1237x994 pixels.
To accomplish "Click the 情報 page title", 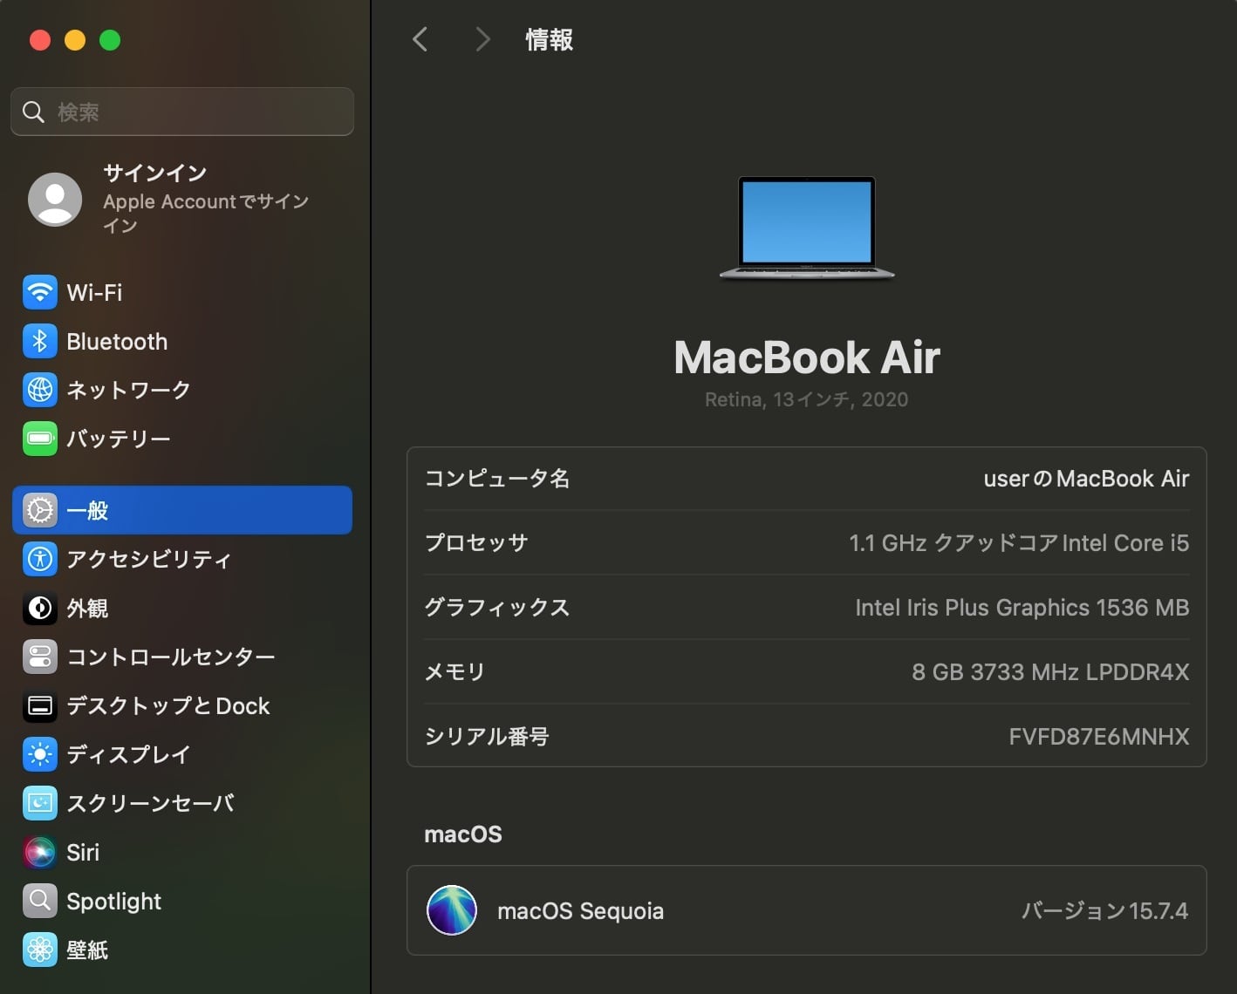I will (550, 39).
